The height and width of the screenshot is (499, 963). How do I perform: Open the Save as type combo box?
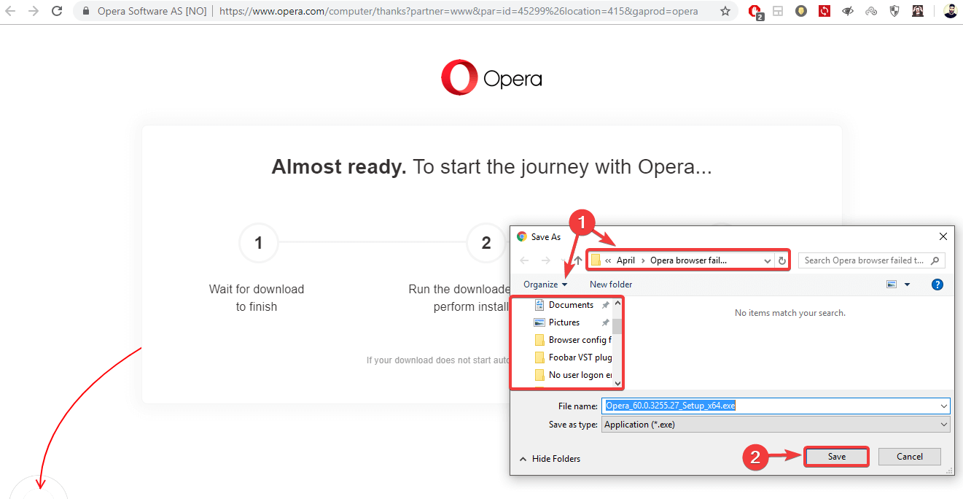(776, 425)
